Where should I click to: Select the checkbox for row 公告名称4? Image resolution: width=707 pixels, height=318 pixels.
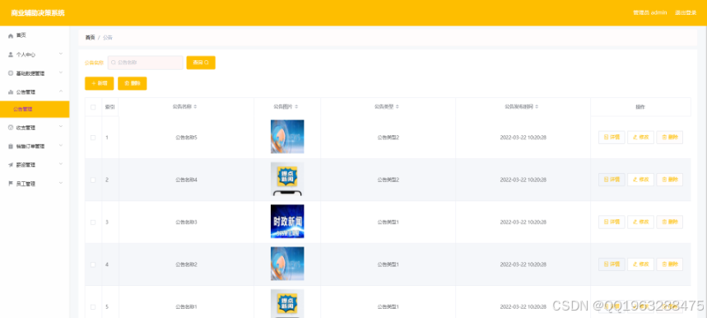pos(93,180)
